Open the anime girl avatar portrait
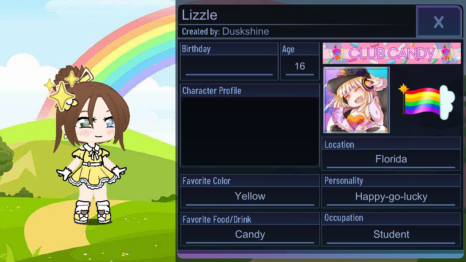466x262 pixels. (x=356, y=100)
